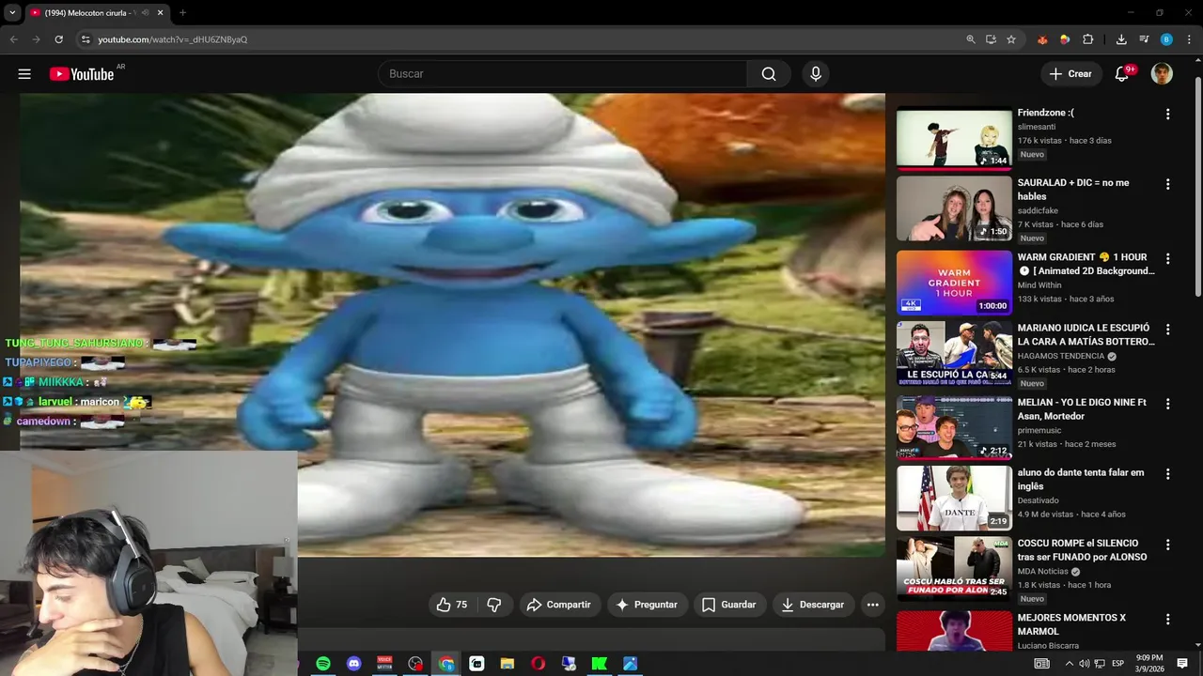Mute tab via speaker icon on tab
This screenshot has width=1203, height=676.
coord(145,13)
